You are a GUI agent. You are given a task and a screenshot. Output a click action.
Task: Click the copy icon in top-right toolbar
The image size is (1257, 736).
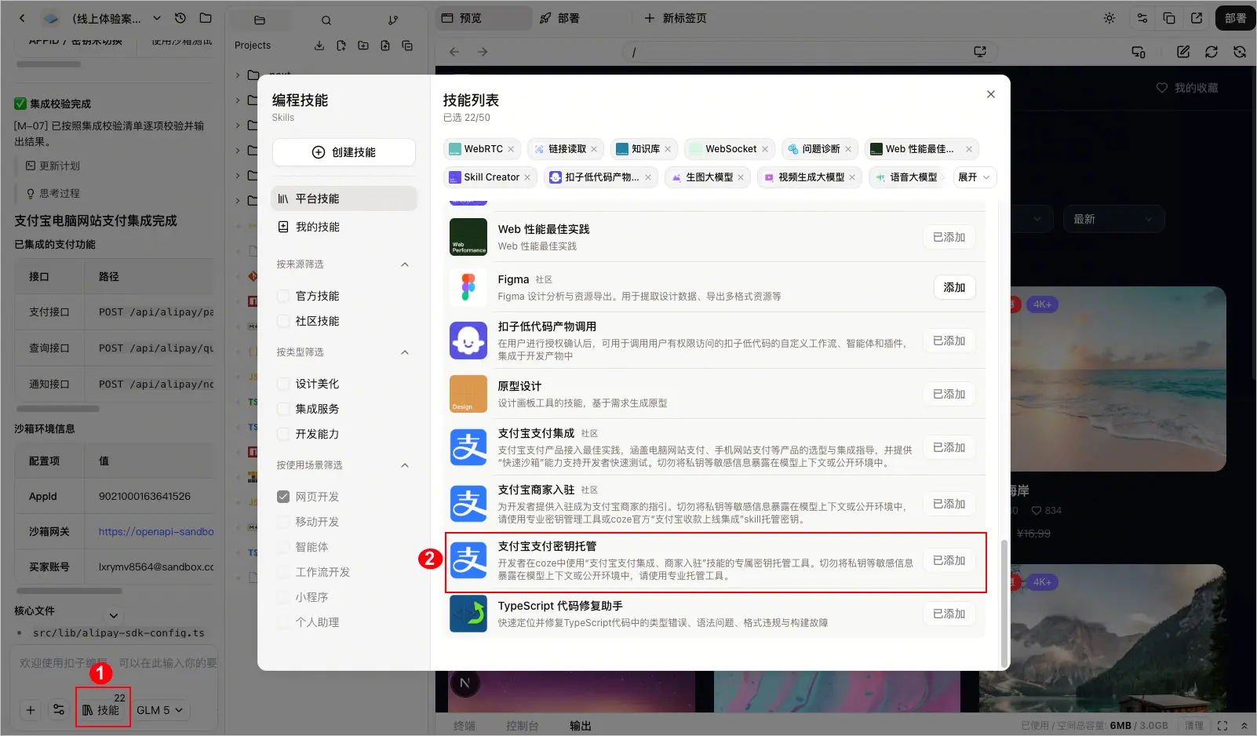pos(1169,18)
